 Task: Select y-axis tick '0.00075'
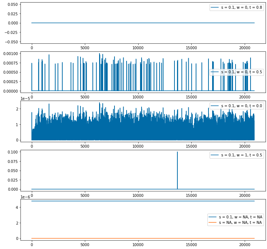click(11, 63)
